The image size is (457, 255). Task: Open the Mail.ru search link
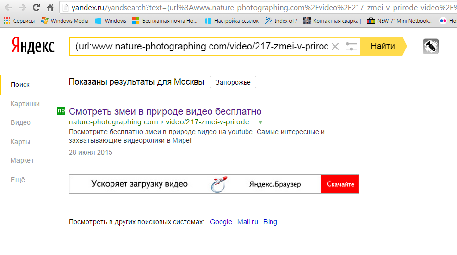click(x=247, y=222)
